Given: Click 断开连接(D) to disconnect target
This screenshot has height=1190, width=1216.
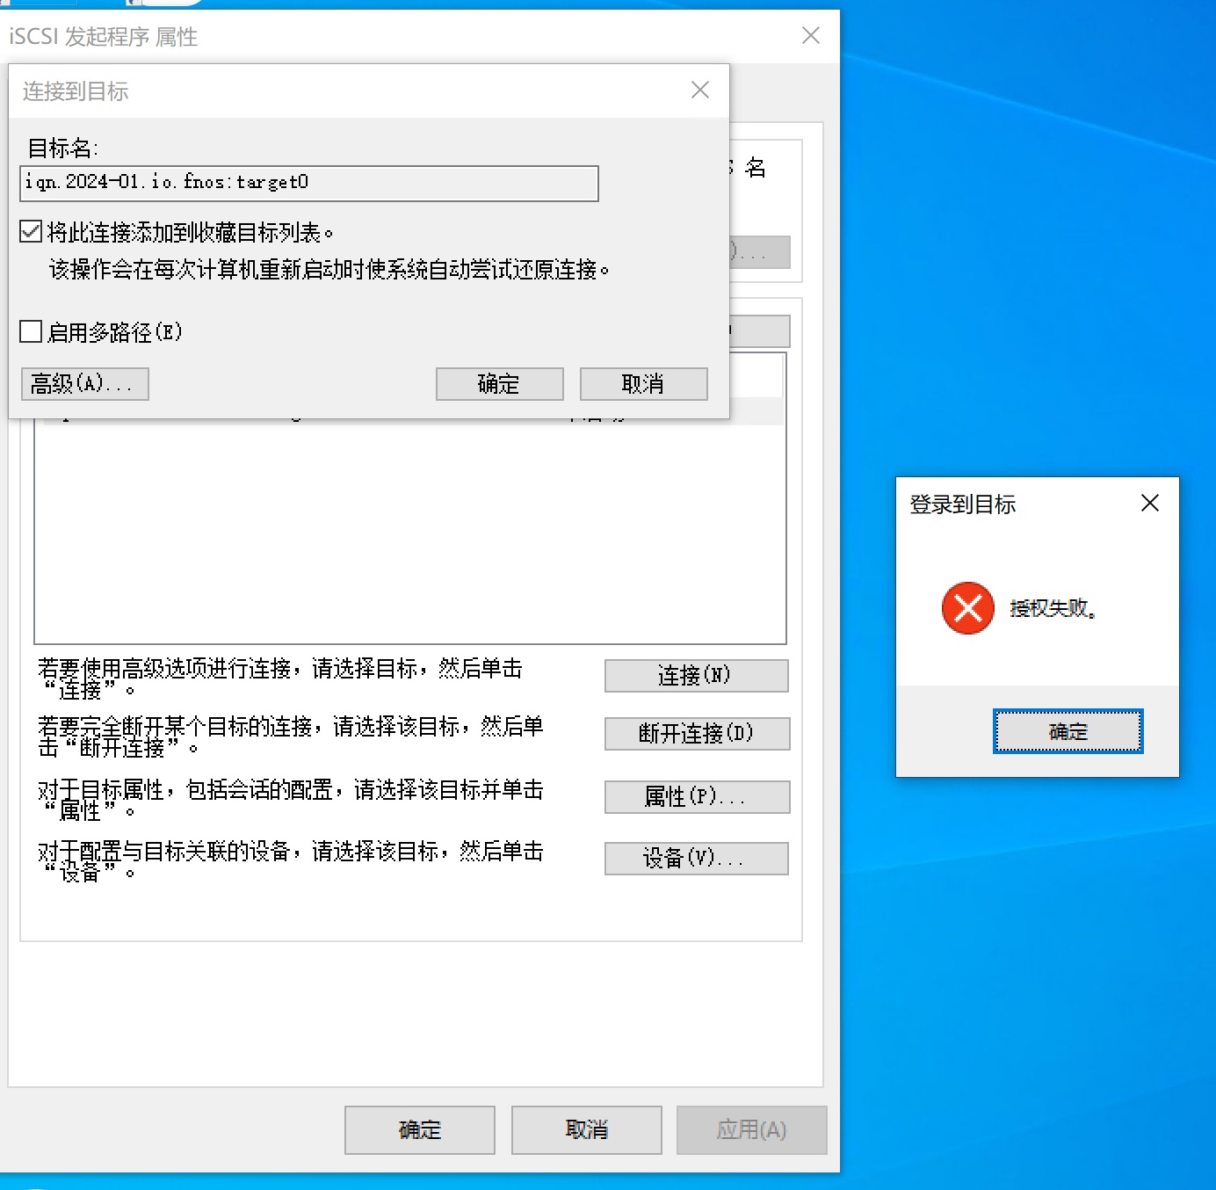Looking at the screenshot, I should click(696, 734).
